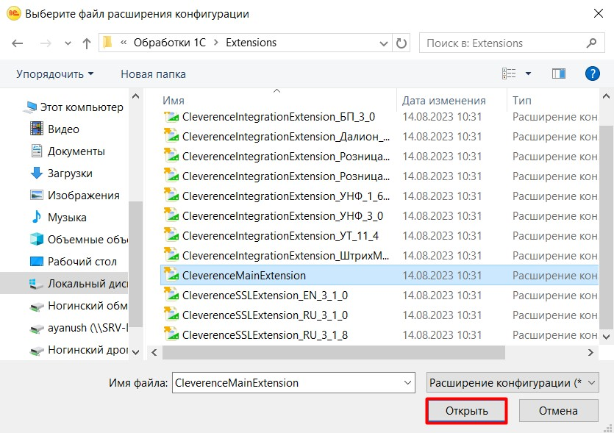Viewport: 614px width, 433px height.
Task: Expand the address bar path dropdown
Action: [x=383, y=43]
